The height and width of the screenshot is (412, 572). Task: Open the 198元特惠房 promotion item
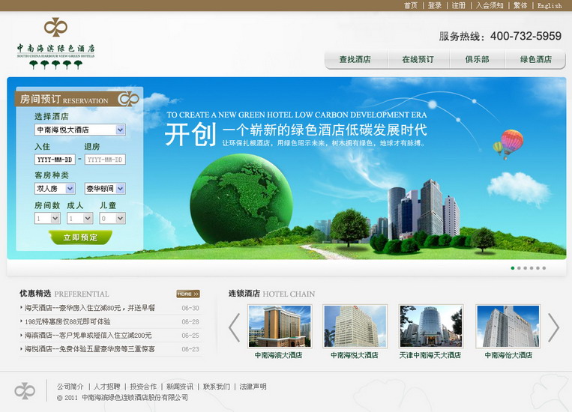(x=67, y=321)
